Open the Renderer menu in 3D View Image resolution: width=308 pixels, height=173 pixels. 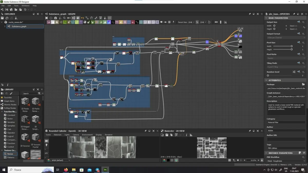click(x=109, y=135)
